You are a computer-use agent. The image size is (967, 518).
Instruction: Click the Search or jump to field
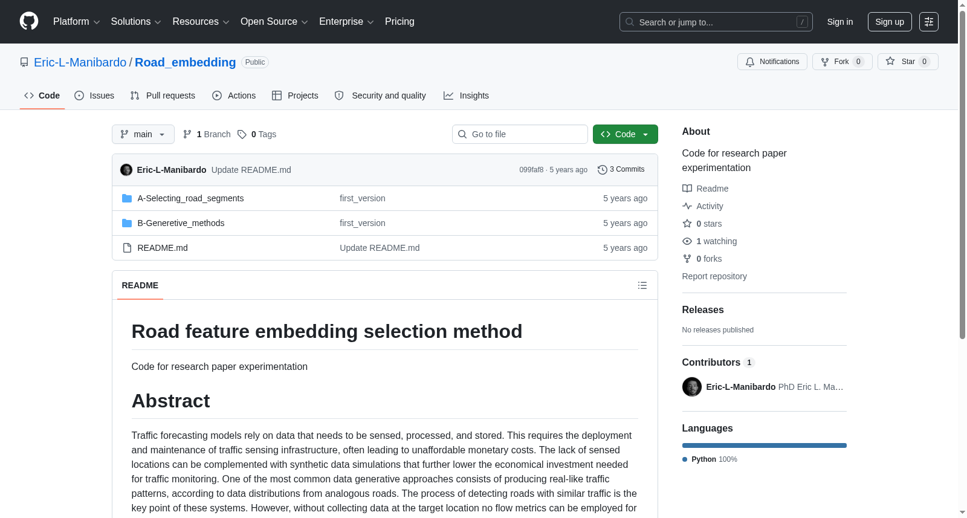[x=716, y=22]
